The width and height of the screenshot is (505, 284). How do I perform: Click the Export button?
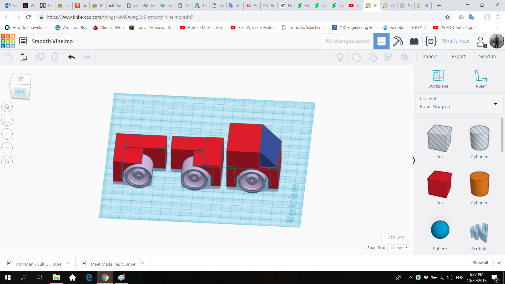(x=458, y=57)
